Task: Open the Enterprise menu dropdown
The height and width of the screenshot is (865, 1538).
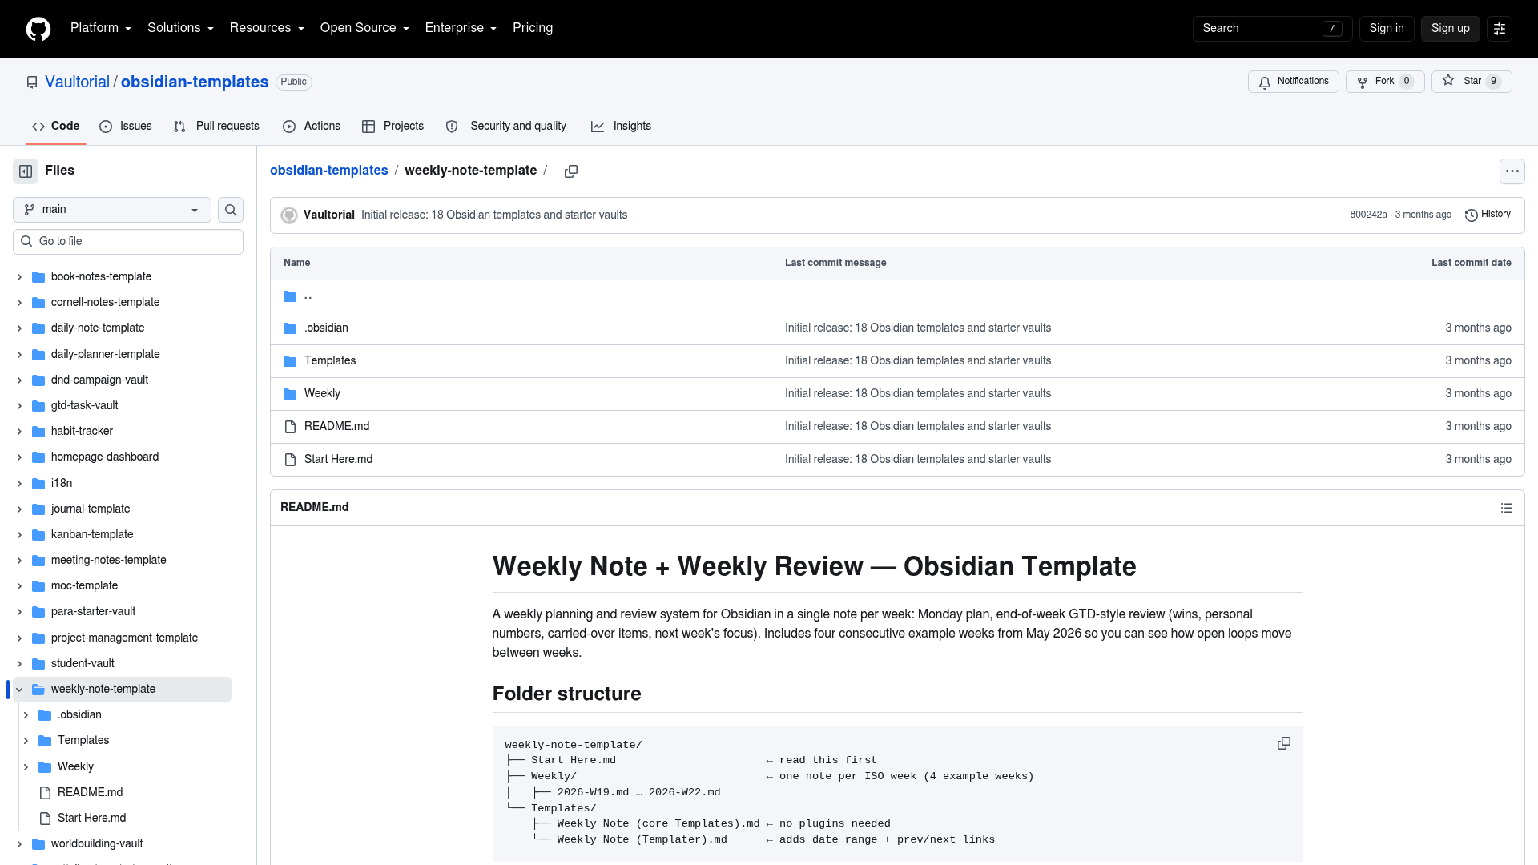Action: click(x=461, y=28)
